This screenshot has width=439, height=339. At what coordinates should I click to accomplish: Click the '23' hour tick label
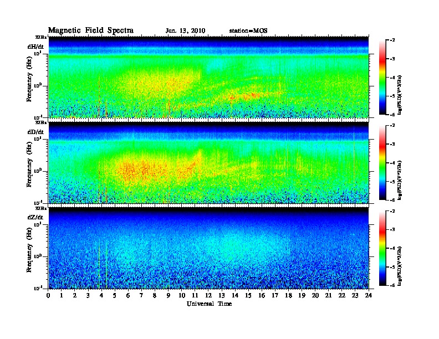click(x=355, y=295)
